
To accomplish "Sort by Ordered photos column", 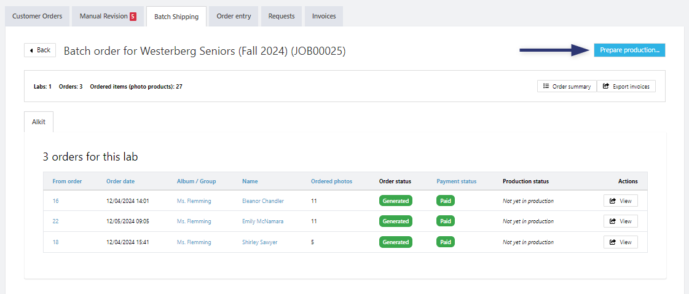I will pos(331,181).
